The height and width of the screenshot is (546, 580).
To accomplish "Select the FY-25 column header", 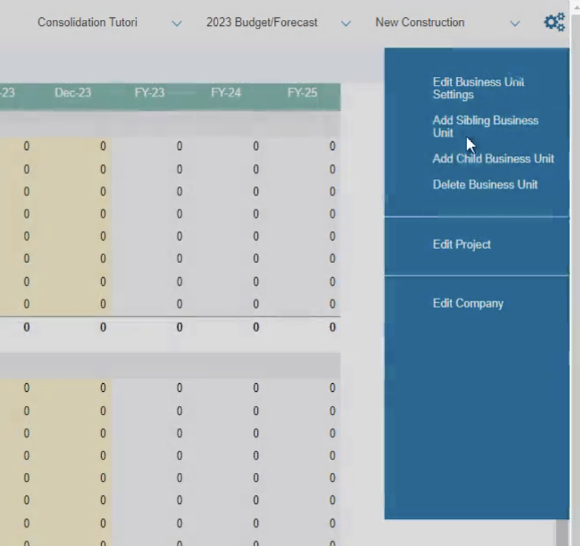I will click(x=302, y=93).
